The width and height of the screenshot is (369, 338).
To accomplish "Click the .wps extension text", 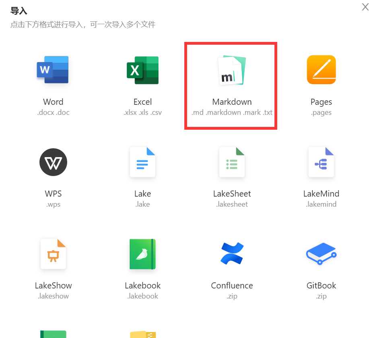I will click(53, 204).
